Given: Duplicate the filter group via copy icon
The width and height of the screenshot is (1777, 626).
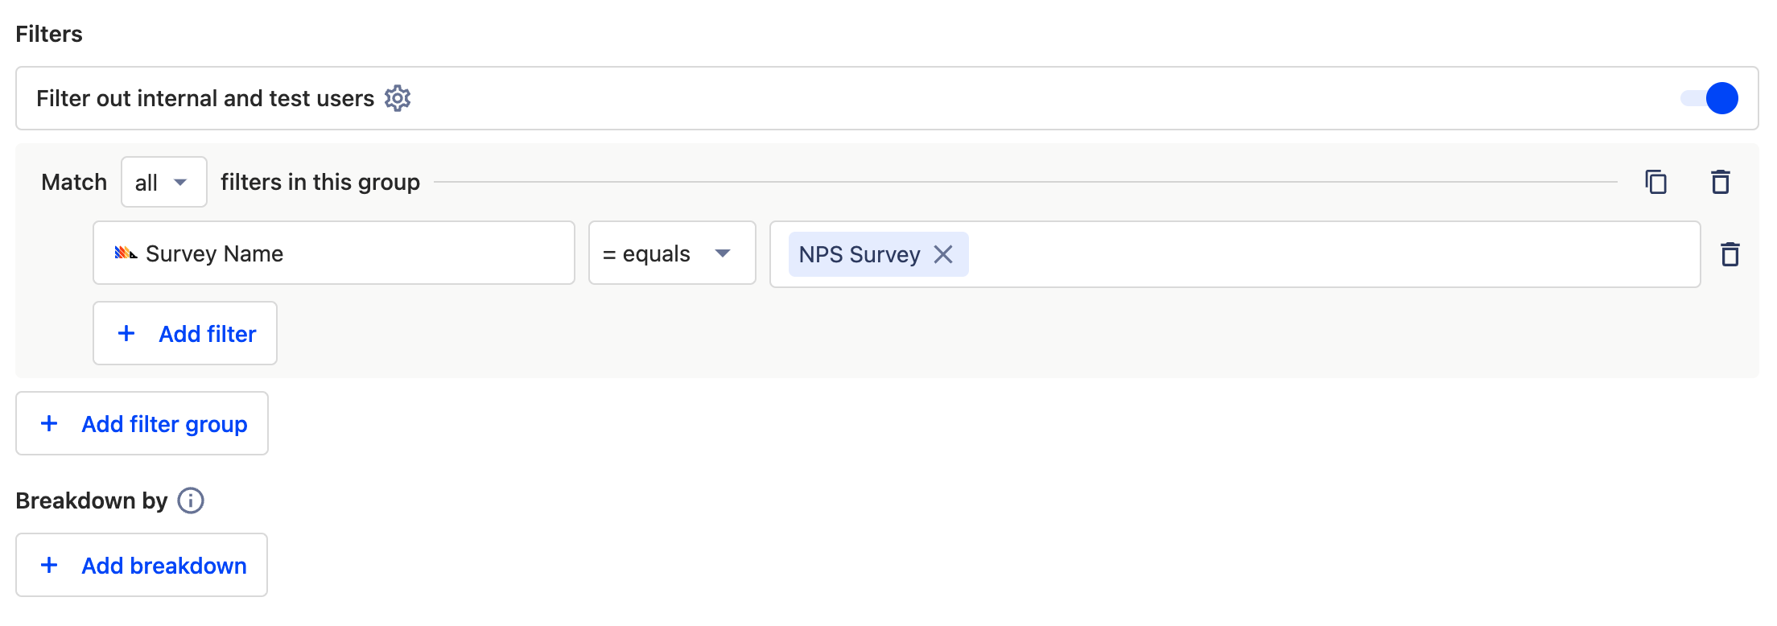Looking at the screenshot, I should click(1655, 183).
